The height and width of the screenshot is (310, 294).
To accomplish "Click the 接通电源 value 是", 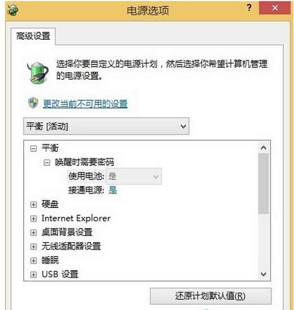I will pyautogui.click(x=113, y=190).
